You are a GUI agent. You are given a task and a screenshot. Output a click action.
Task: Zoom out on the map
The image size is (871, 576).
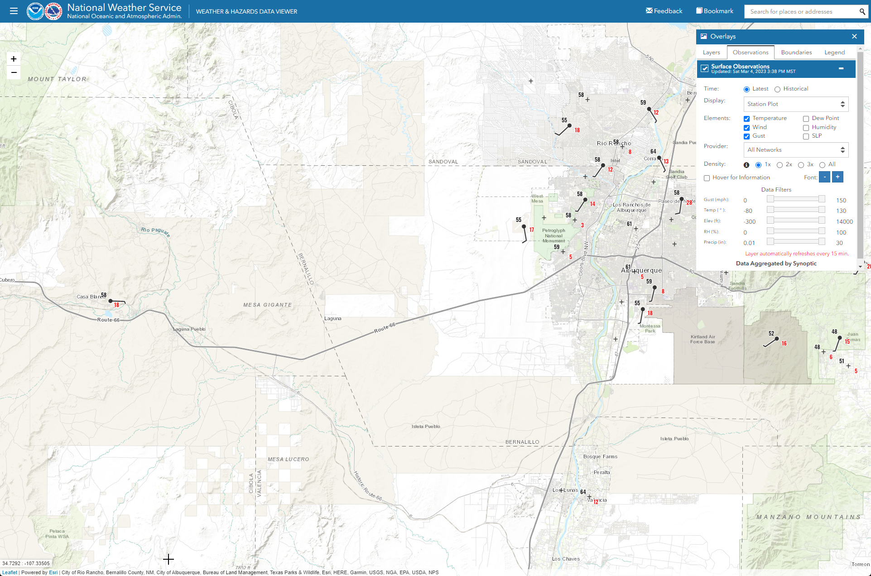(x=14, y=72)
